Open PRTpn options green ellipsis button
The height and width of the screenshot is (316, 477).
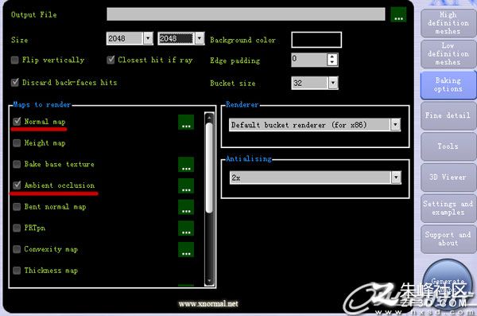click(186, 228)
